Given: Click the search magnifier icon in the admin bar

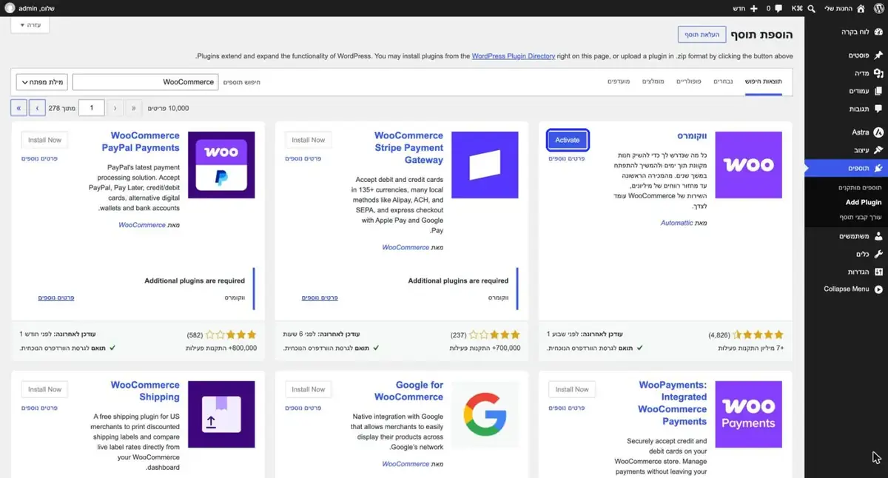Looking at the screenshot, I should coord(811,8).
